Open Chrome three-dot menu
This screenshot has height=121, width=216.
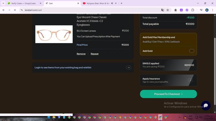click(x=213, y=10)
